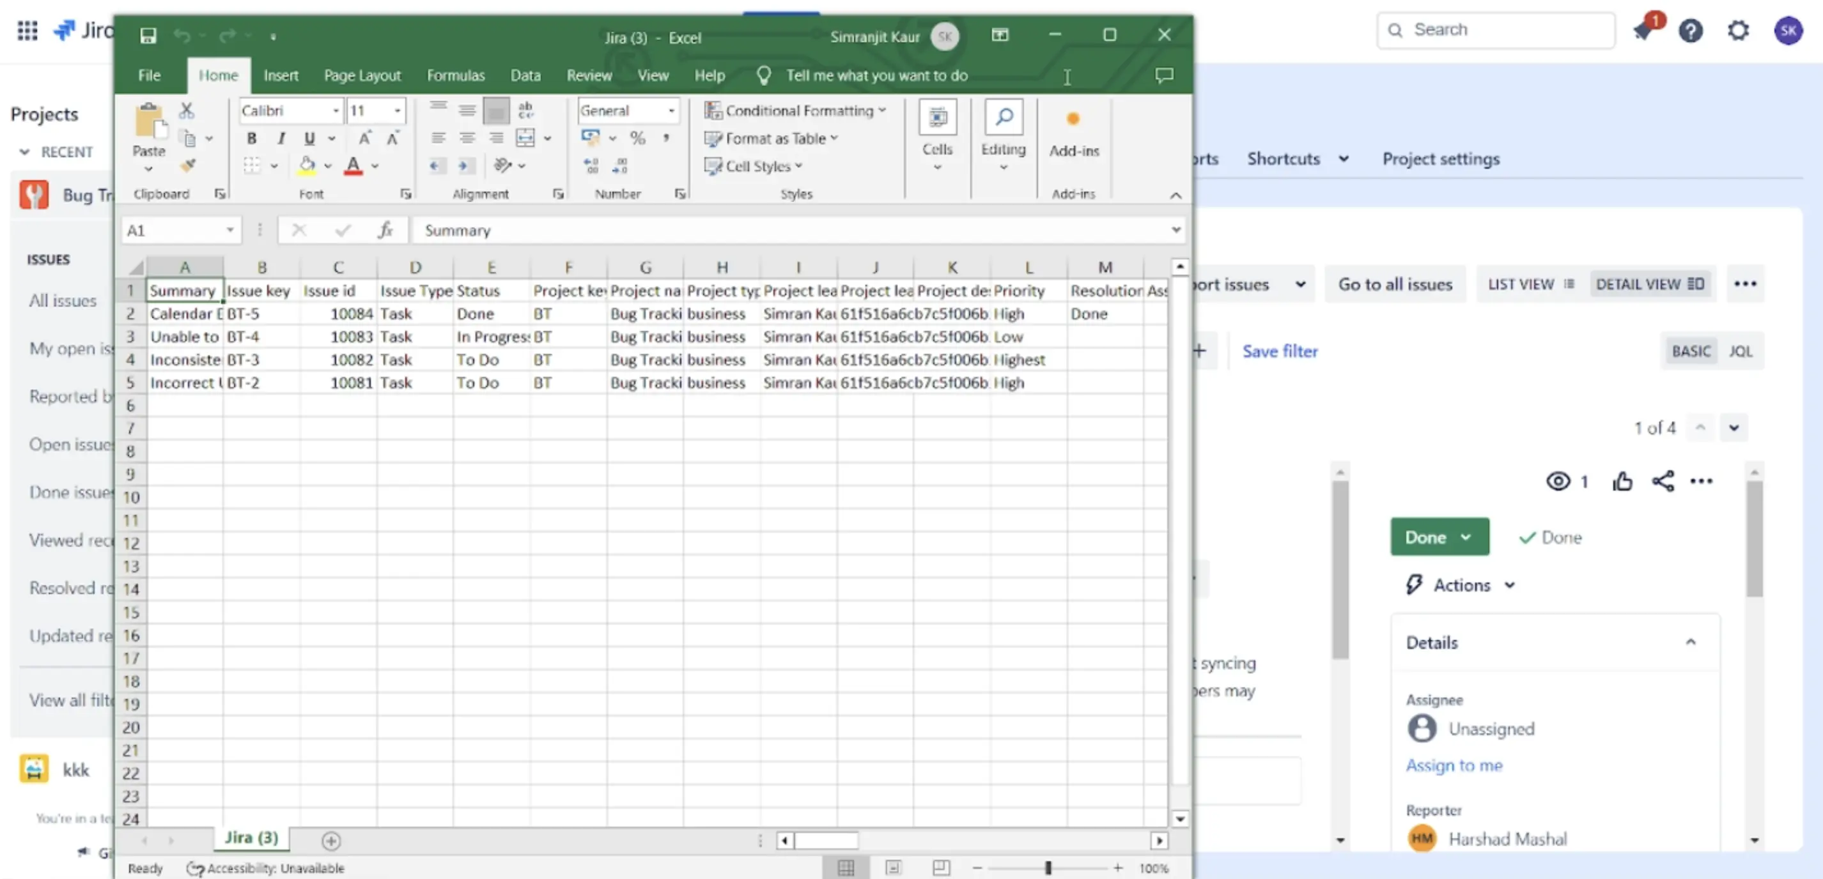Switch to Page Layout view in status bar
The image size is (1823, 879).
tap(893, 868)
